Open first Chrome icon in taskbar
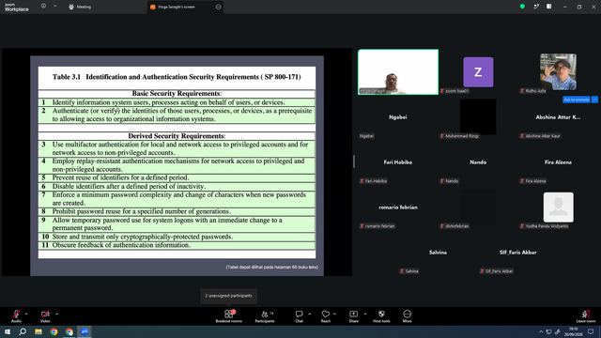601x338 pixels. 54,331
